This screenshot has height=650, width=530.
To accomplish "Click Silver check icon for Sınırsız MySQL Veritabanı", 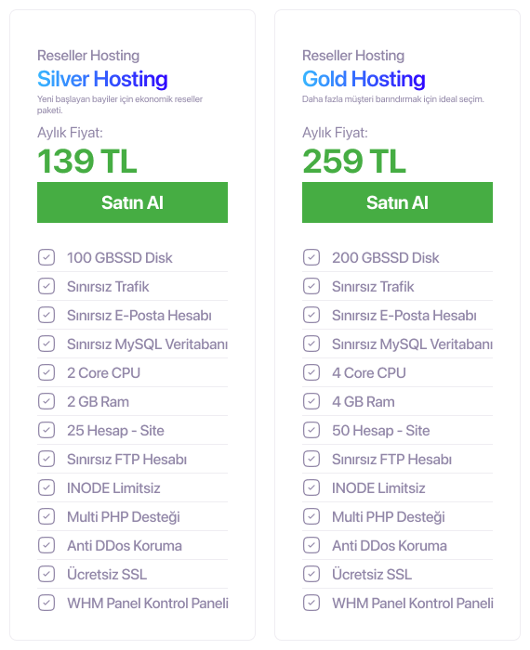I will [46, 344].
